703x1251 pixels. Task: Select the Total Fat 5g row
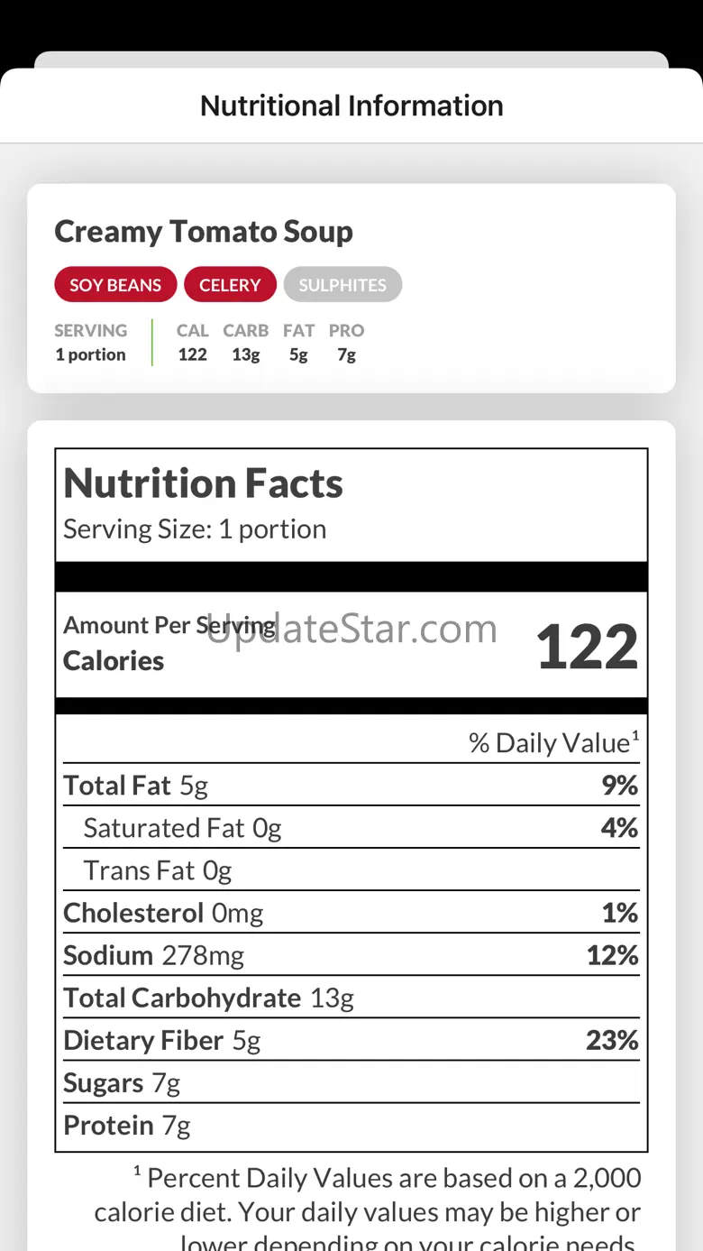click(x=351, y=786)
